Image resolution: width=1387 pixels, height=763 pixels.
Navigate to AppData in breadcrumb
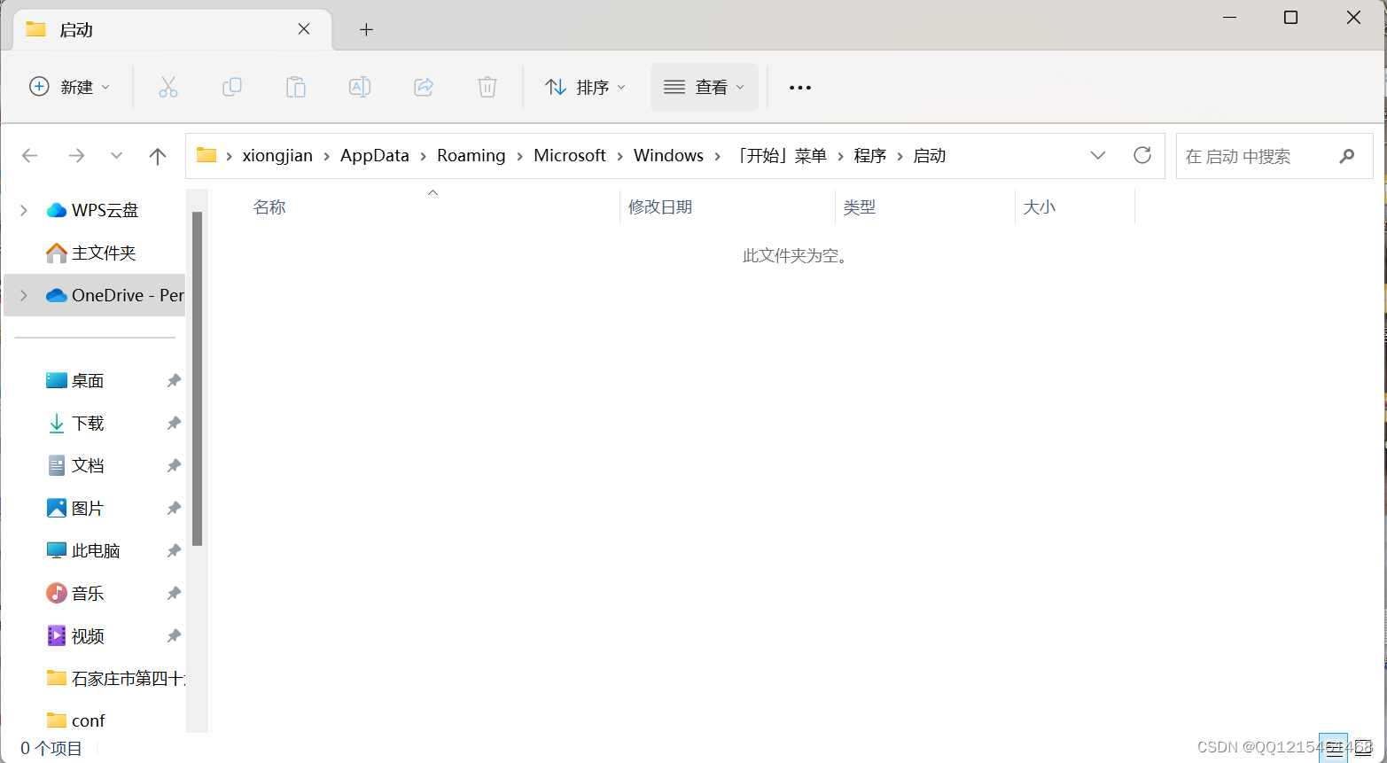click(x=375, y=155)
